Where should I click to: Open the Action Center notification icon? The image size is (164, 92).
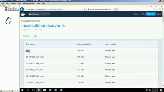coord(161,90)
